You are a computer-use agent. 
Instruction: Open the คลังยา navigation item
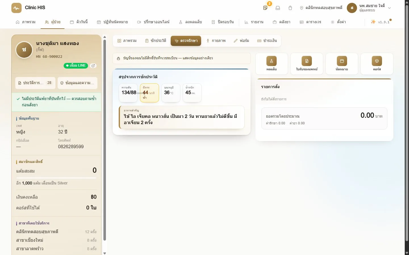281,22
